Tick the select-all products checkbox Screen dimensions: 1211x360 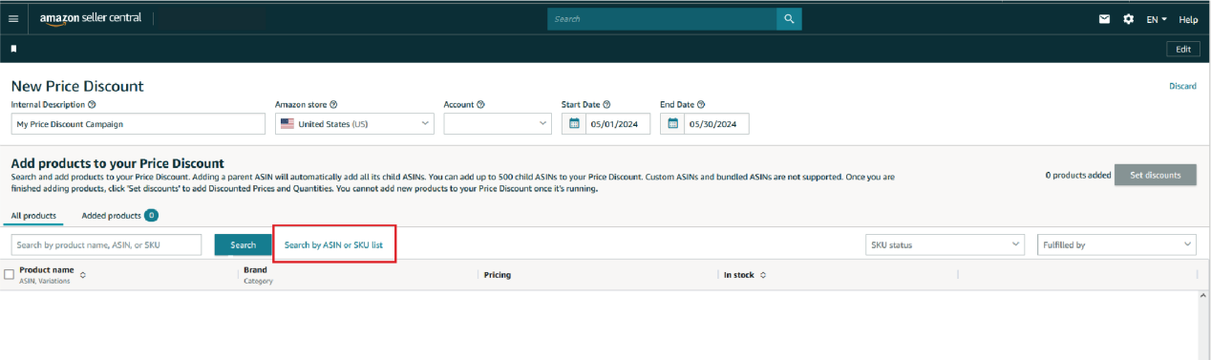10,274
